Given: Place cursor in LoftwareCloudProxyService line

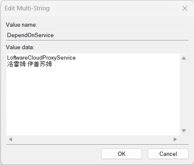Looking at the screenshot, I should [x=41, y=57].
